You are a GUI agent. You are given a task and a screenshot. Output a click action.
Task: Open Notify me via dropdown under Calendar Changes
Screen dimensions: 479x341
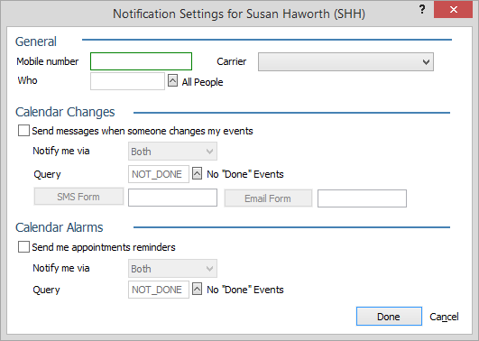tap(172, 152)
